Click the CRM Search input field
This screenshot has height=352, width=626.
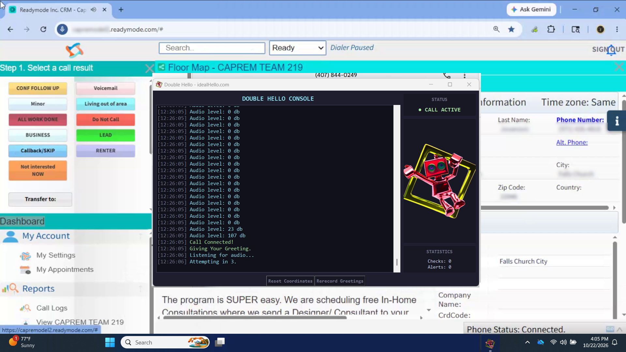[212, 48]
